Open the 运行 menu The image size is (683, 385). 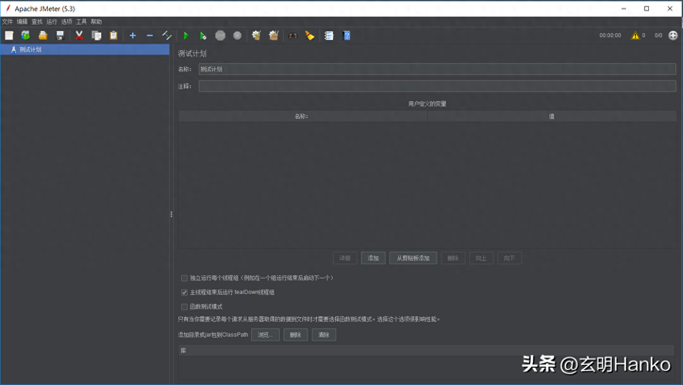(x=52, y=22)
